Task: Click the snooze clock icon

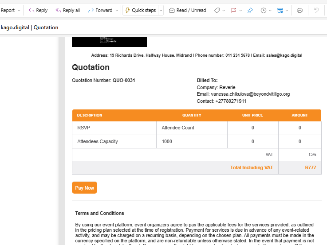Action: (264, 10)
